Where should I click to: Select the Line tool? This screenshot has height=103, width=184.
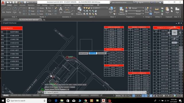tap(3, 10)
